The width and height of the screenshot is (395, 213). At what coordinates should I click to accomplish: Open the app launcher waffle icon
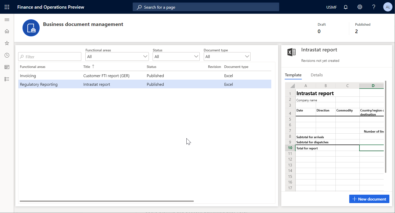click(7, 7)
